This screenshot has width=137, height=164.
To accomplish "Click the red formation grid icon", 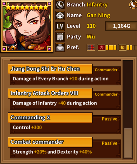I will (91, 47).
